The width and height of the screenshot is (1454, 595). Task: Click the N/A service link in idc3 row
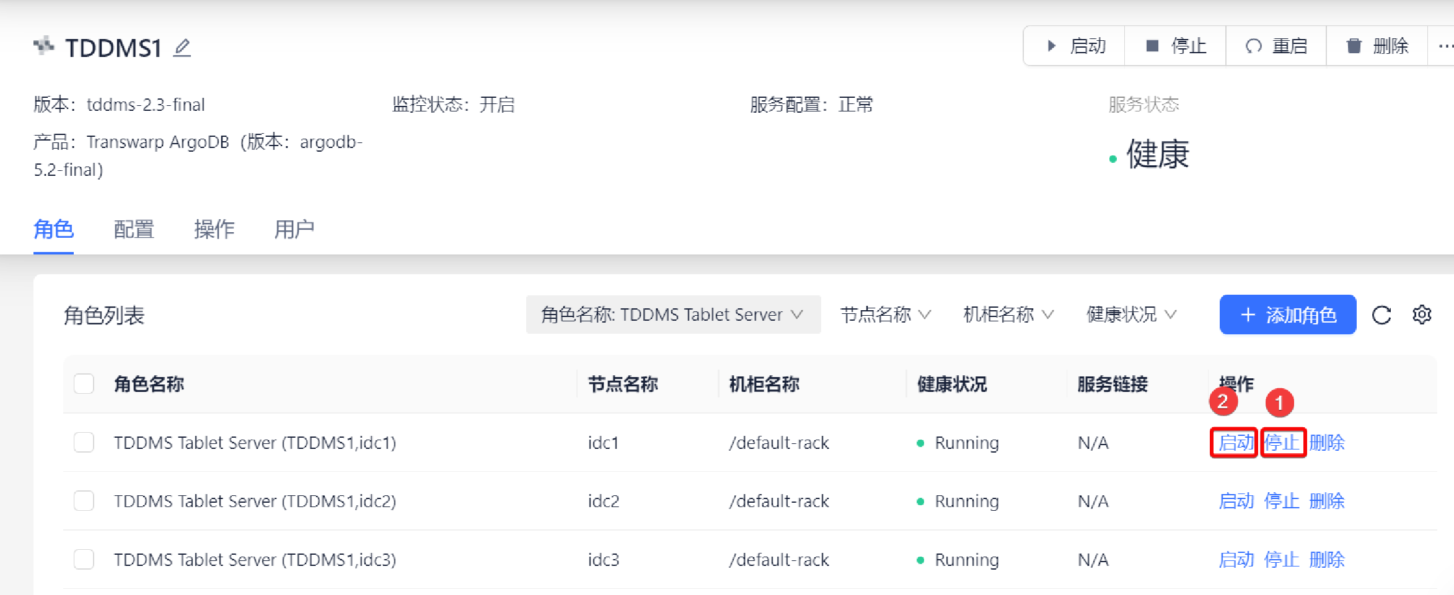[1093, 560]
